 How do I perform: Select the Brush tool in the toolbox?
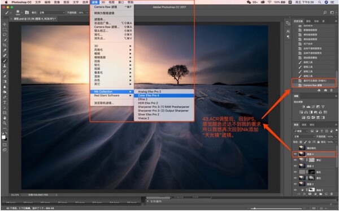(5, 61)
